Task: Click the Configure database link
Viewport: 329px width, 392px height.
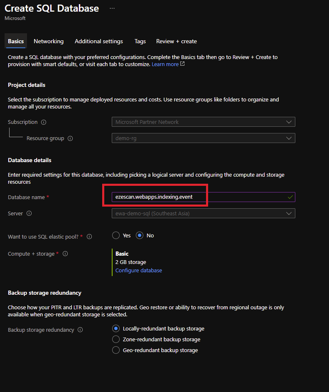Action: 139,270
